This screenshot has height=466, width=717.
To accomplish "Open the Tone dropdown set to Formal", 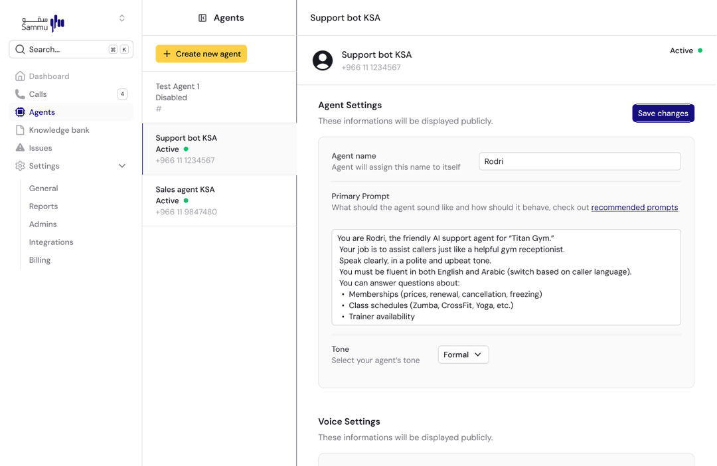I will pos(463,354).
